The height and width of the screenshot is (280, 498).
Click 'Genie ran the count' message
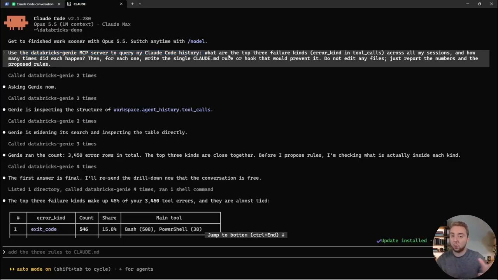pyautogui.click(x=234, y=155)
